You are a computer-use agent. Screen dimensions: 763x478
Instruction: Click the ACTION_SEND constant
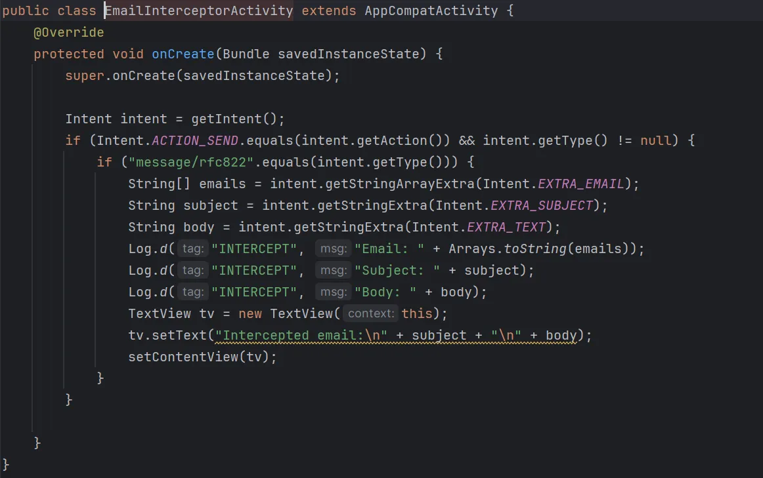point(194,140)
